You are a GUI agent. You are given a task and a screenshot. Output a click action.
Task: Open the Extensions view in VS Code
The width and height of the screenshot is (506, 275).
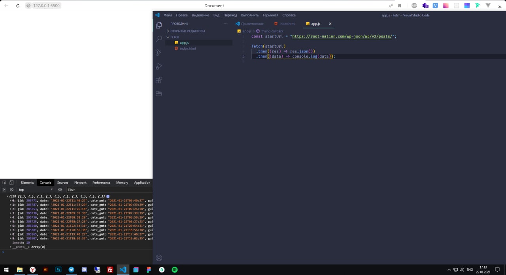tap(159, 80)
